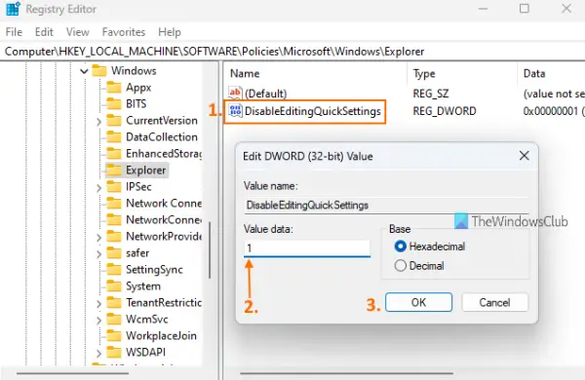Click the Registry Editor app icon
This screenshot has width=585, height=380.
pos(13,9)
